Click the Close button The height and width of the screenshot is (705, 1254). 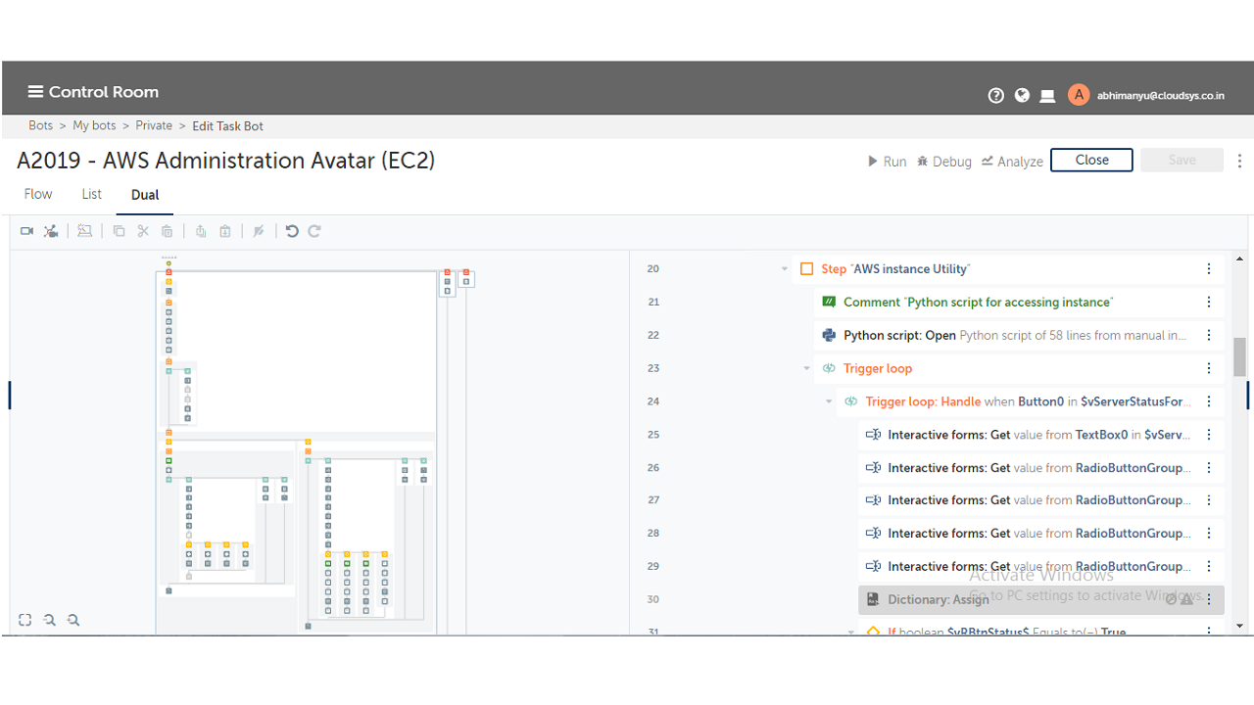(1091, 161)
